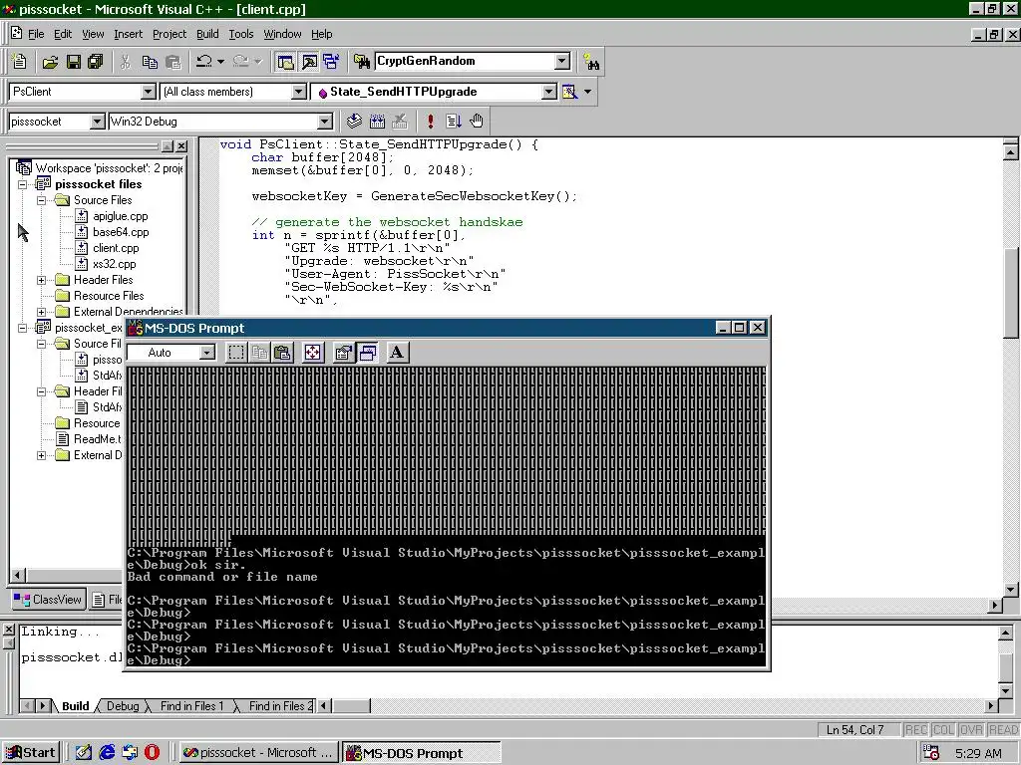The width and height of the screenshot is (1021, 765).
Task: Open the Undo history dropdown arrow
Action: tap(220, 62)
